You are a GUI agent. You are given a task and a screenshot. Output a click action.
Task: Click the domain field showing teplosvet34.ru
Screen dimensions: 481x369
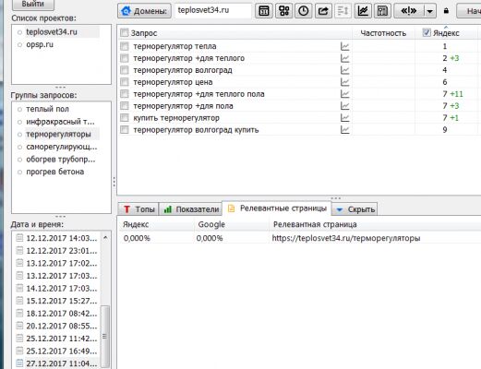[x=213, y=10]
